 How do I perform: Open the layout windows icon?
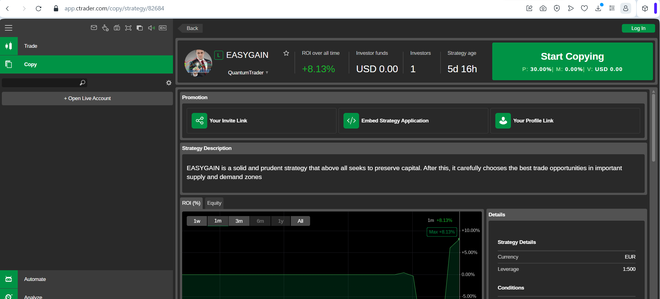click(x=140, y=28)
